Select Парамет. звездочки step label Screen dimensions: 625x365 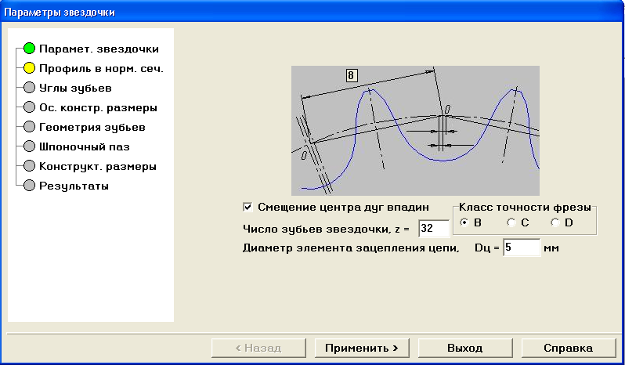[x=99, y=49]
